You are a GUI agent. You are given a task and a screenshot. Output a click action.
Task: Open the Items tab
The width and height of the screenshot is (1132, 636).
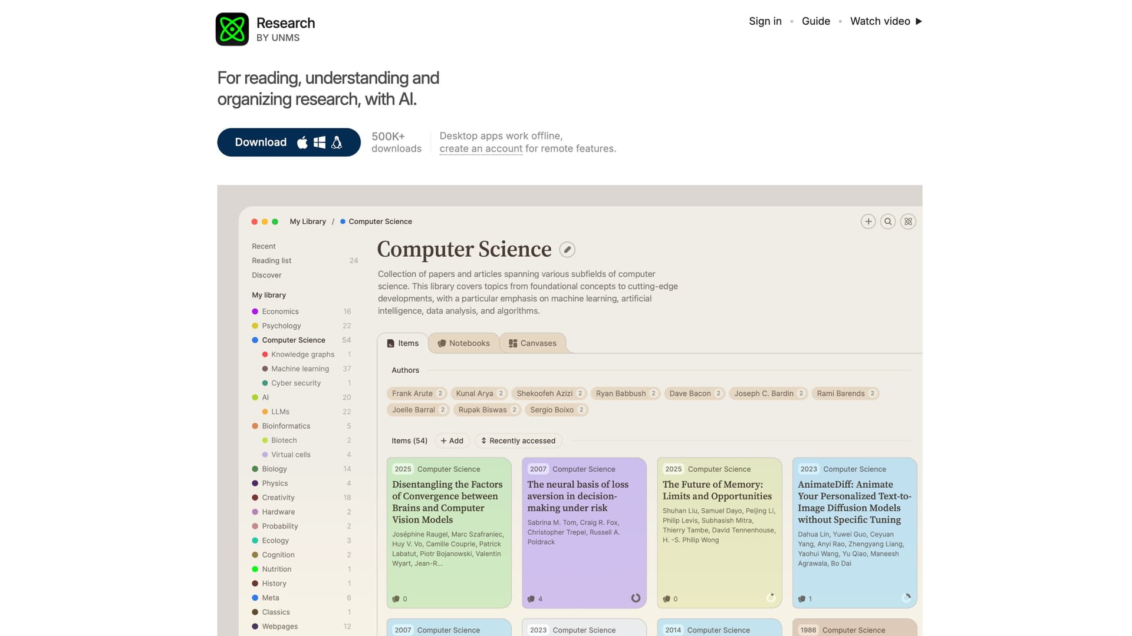pos(403,343)
